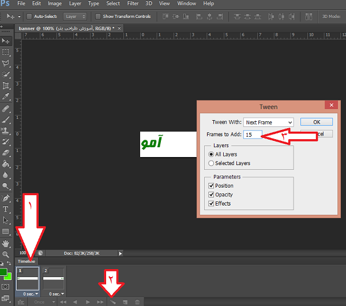Select the Lasso tool

pyautogui.click(x=6, y=63)
